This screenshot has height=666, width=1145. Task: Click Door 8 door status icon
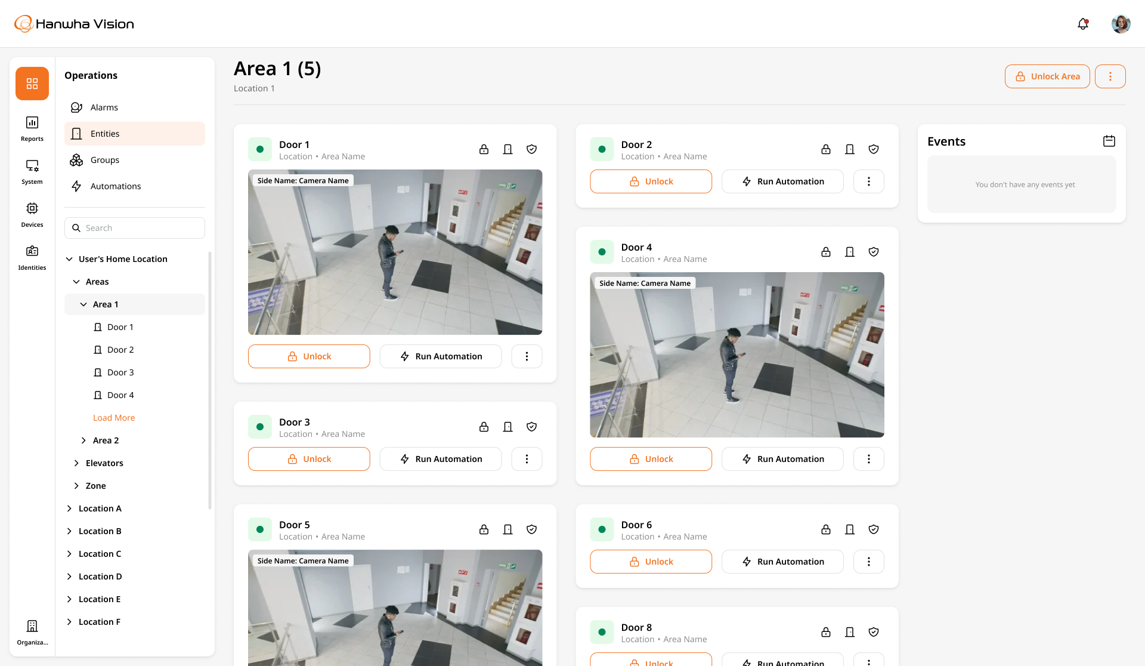coord(850,632)
